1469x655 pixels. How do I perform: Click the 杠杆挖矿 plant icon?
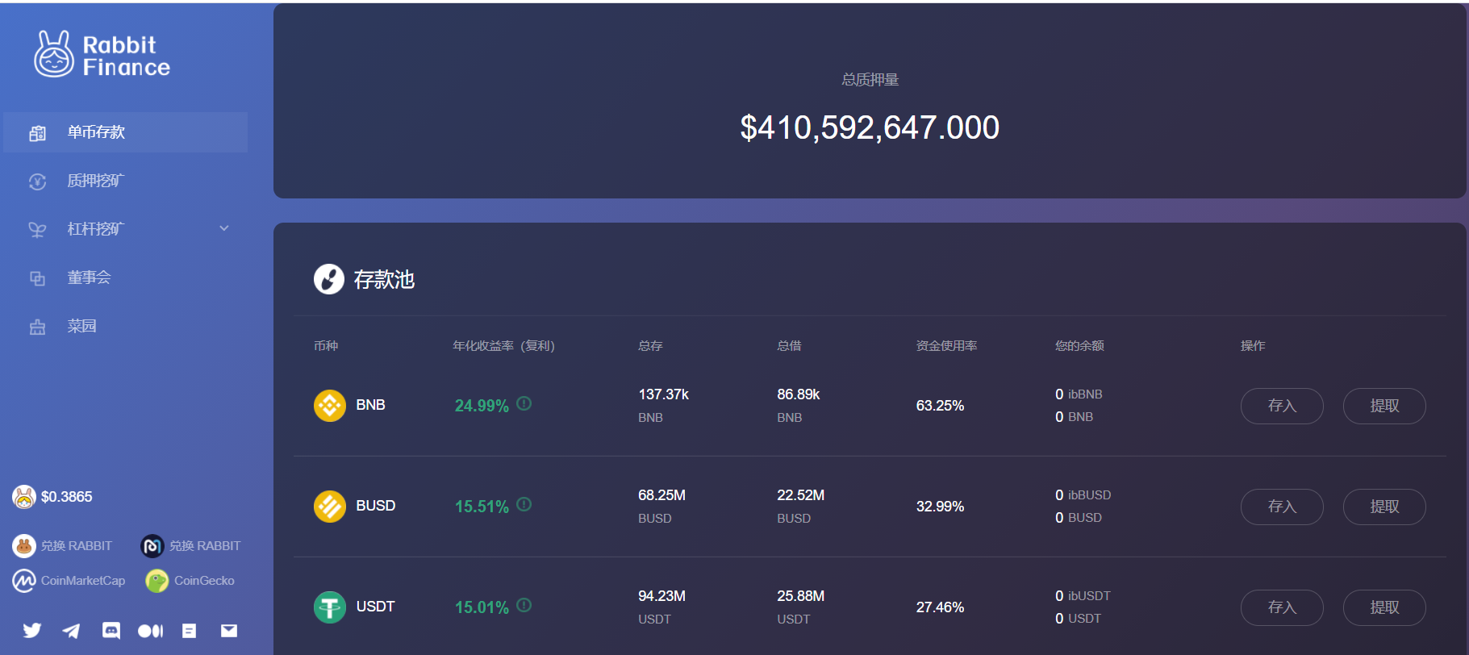pos(37,230)
